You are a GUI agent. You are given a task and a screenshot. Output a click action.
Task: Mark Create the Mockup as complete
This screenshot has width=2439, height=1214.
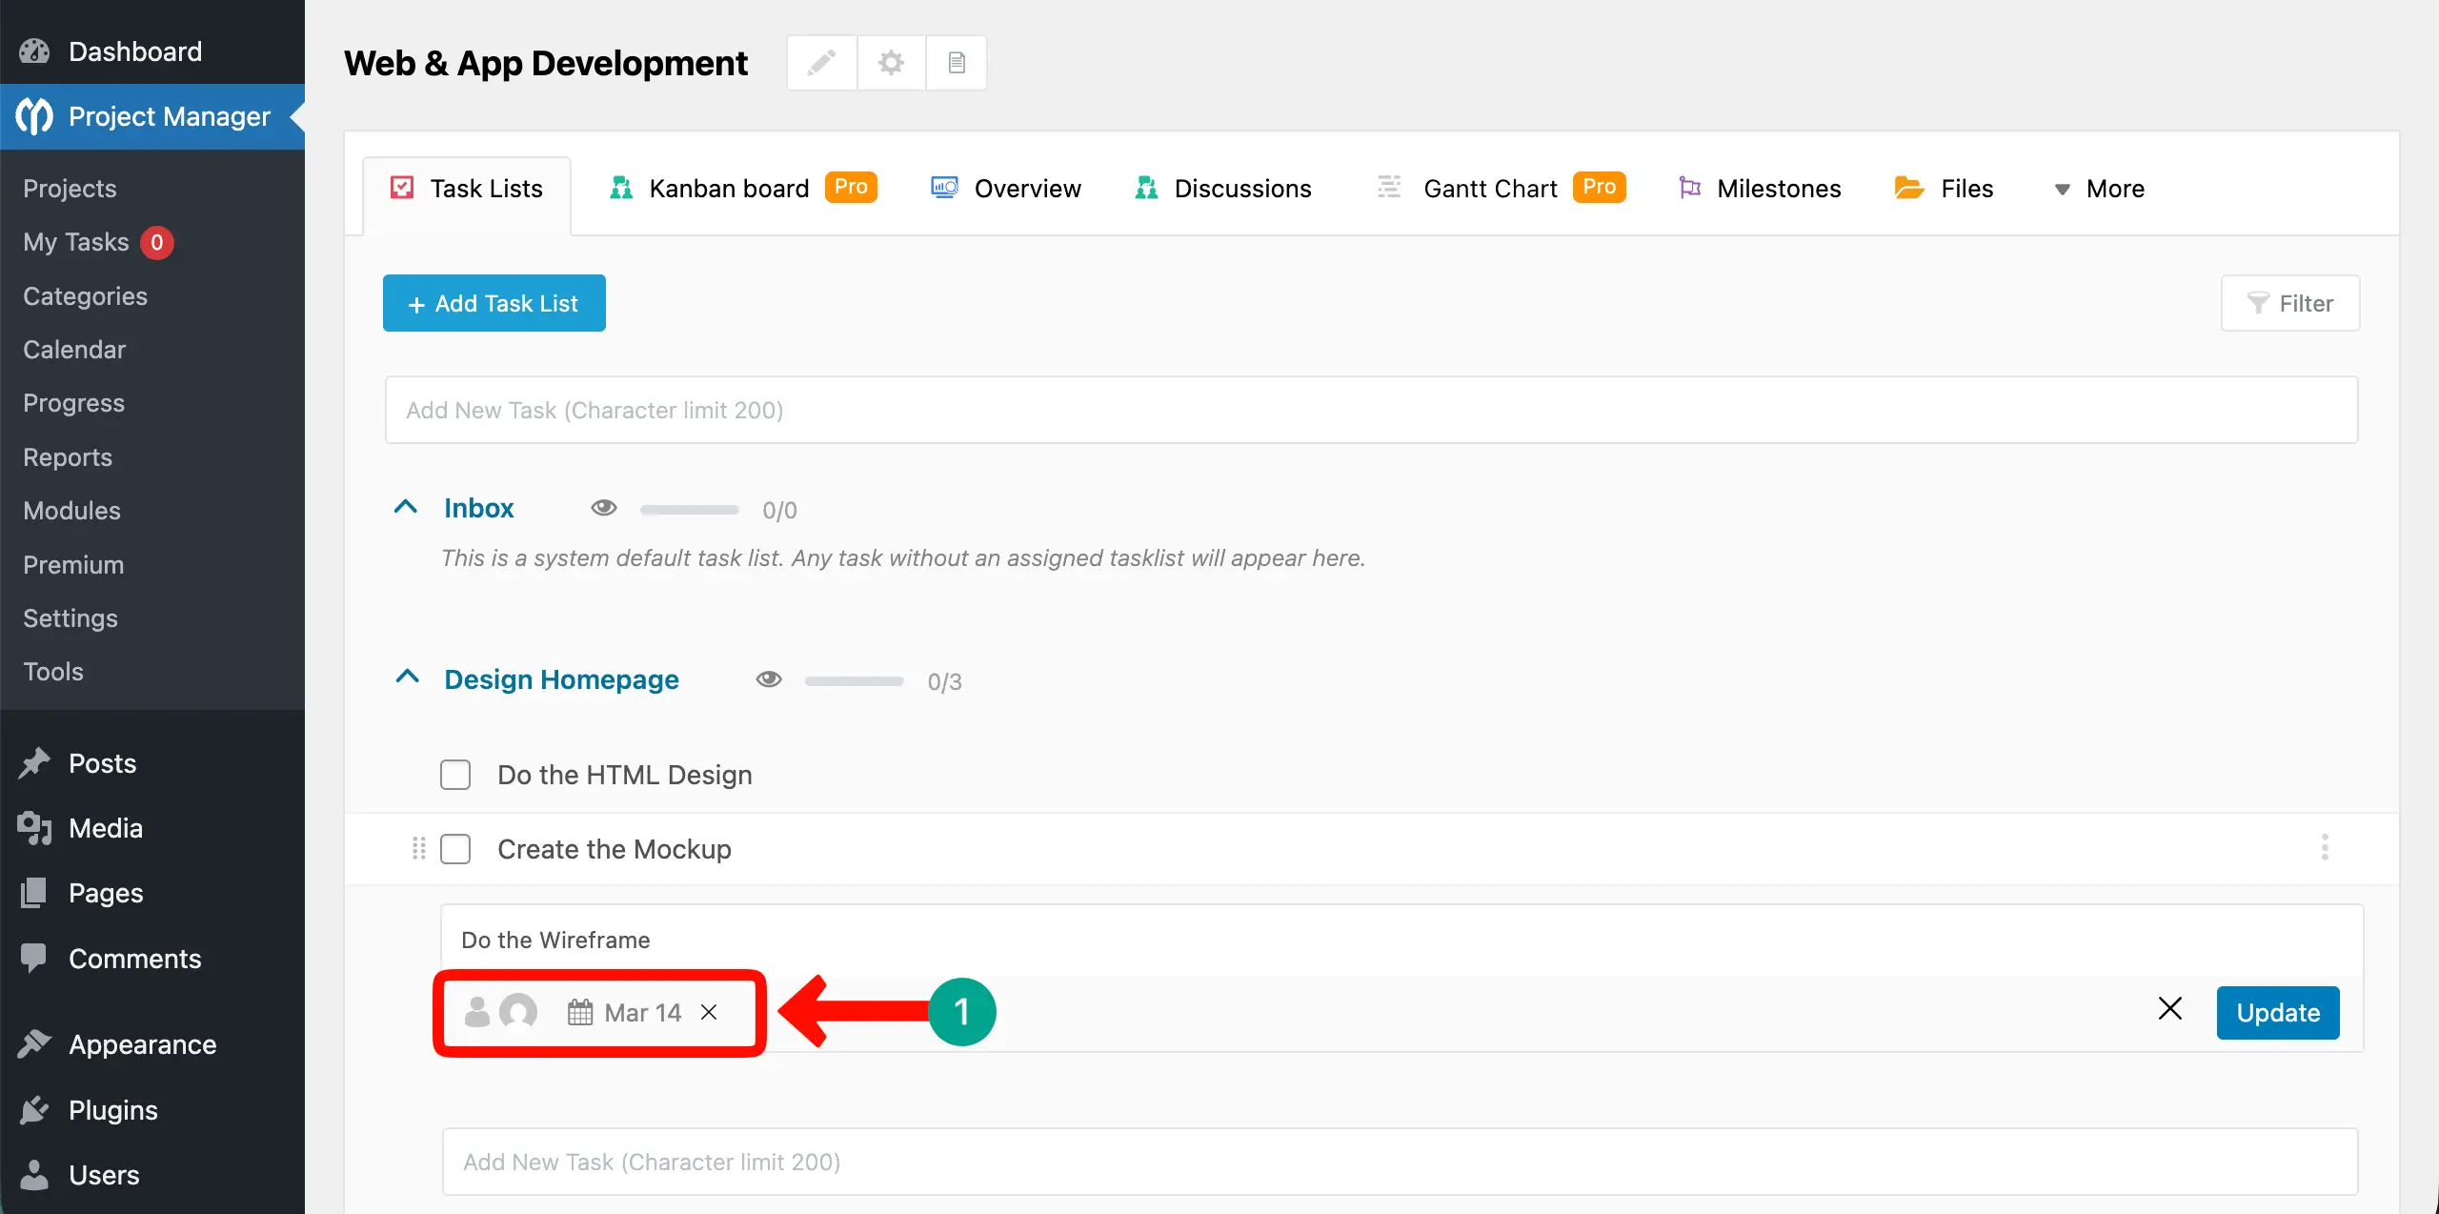(x=456, y=848)
